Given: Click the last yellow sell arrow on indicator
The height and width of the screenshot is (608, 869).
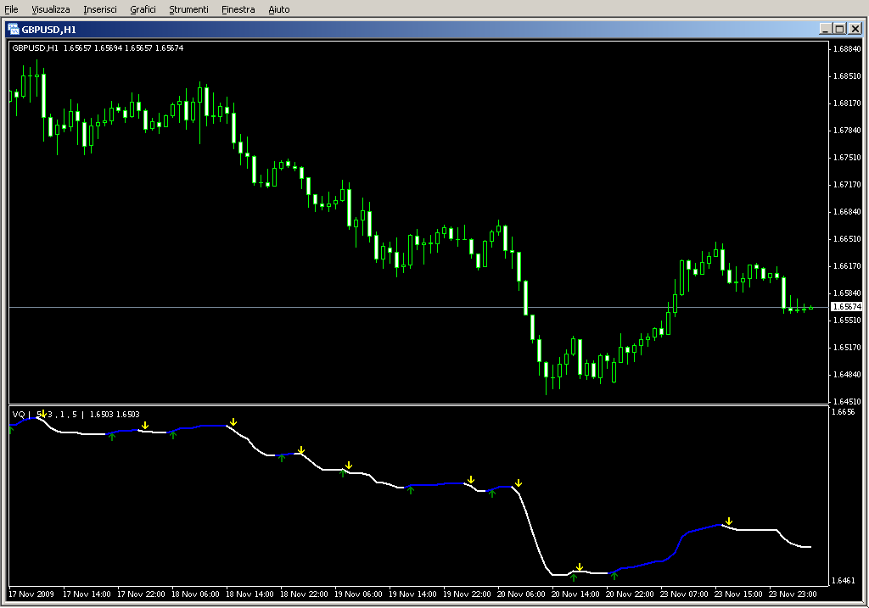Looking at the screenshot, I should coord(729,521).
